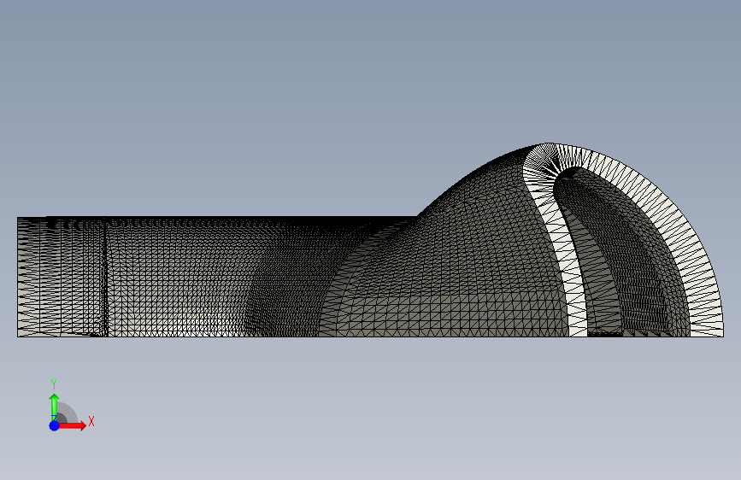Click the green Y axis arrow of the triad
The image size is (741, 480).
coord(54,407)
